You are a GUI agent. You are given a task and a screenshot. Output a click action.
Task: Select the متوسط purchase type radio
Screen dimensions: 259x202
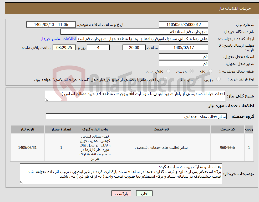tap(197, 79)
